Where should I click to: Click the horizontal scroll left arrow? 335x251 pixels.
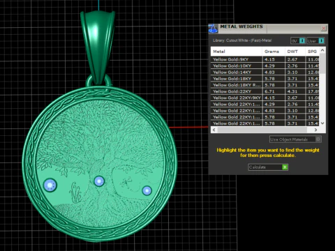click(x=214, y=130)
